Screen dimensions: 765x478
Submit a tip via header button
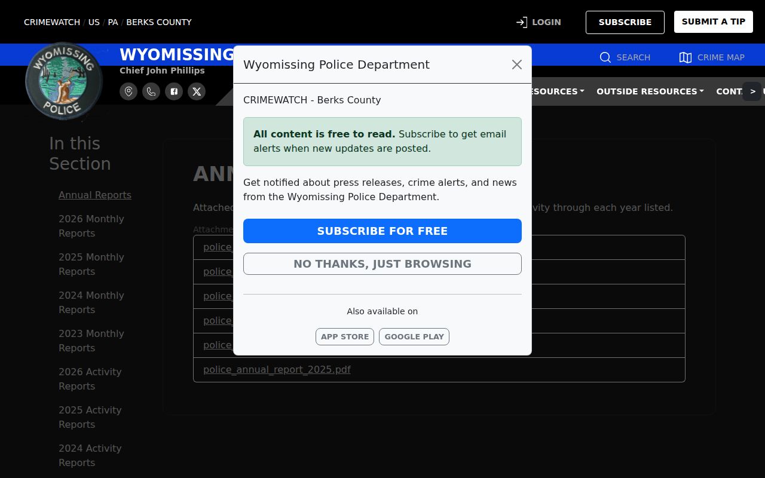pyautogui.click(x=714, y=22)
